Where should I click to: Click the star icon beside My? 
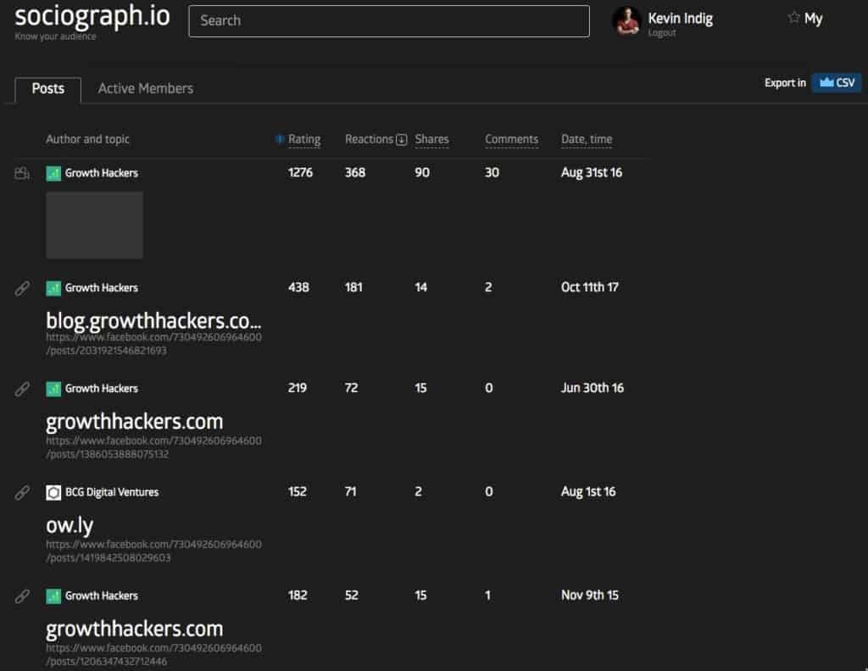793,18
